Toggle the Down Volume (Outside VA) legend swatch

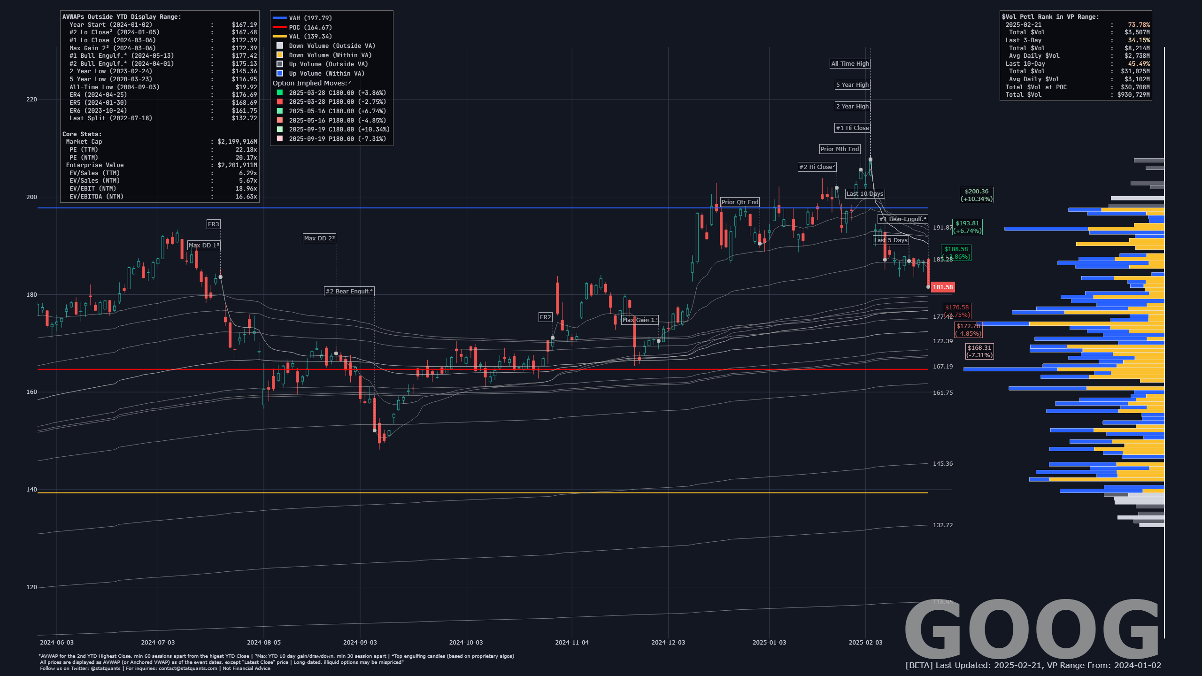(x=280, y=46)
